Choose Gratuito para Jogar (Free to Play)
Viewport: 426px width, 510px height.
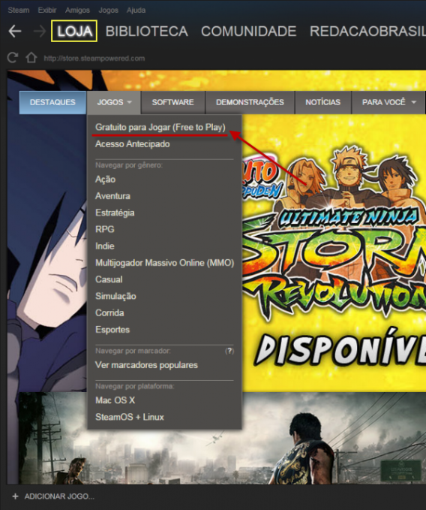coord(160,127)
